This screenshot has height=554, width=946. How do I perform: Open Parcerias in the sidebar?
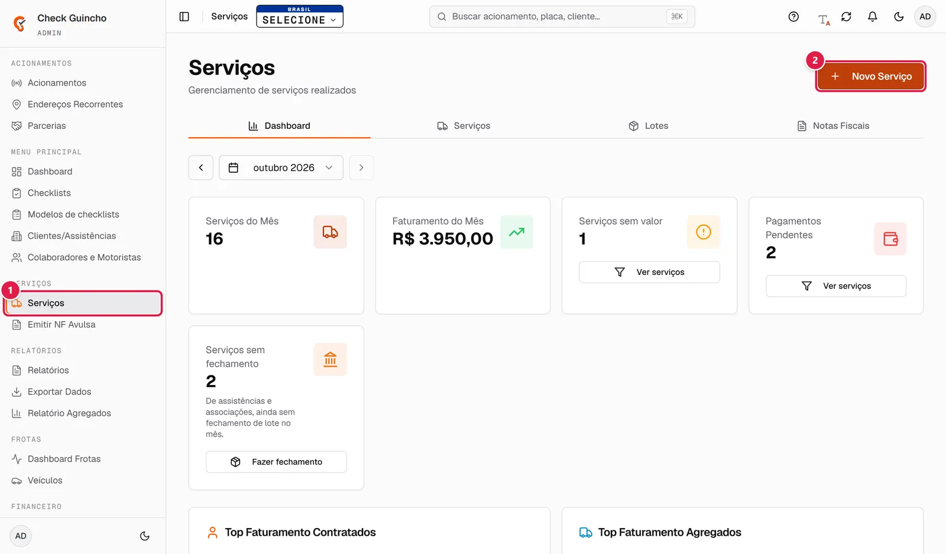pyautogui.click(x=83, y=126)
